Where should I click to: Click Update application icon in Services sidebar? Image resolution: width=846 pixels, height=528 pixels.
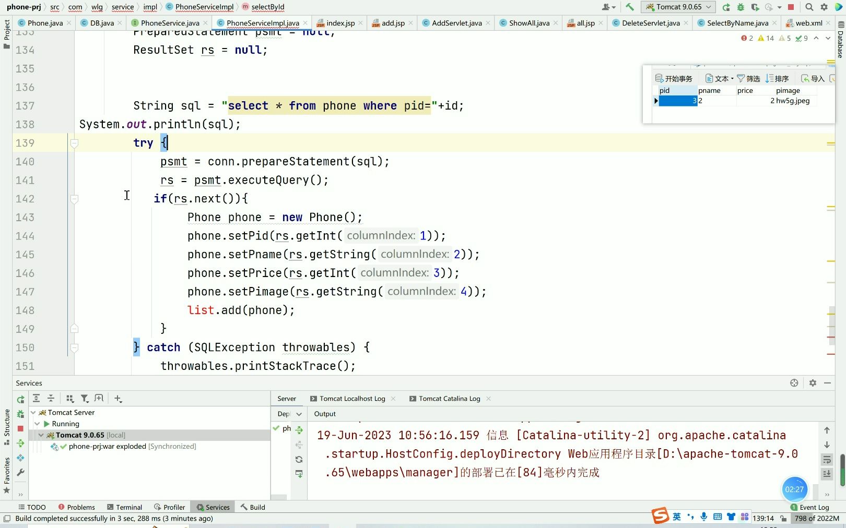[x=20, y=458]
